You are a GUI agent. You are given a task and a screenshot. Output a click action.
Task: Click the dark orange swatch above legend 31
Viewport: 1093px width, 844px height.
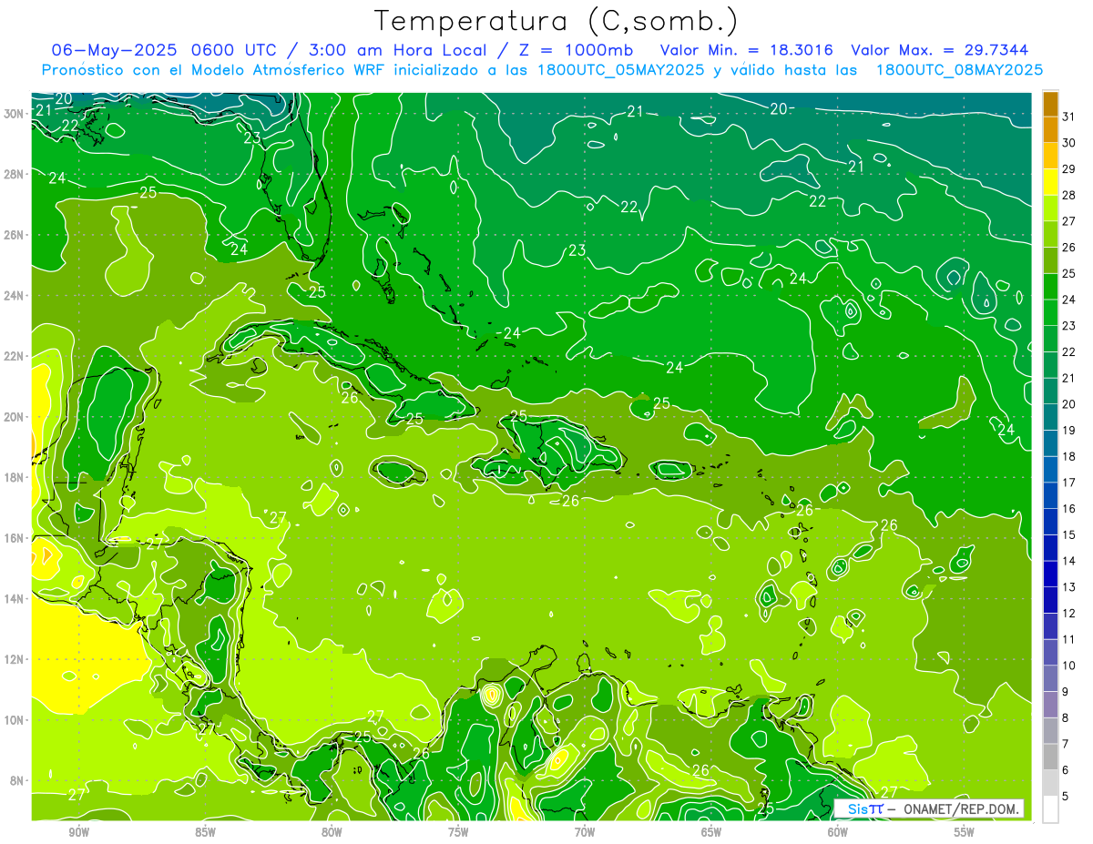click(x=1050, y=104)
